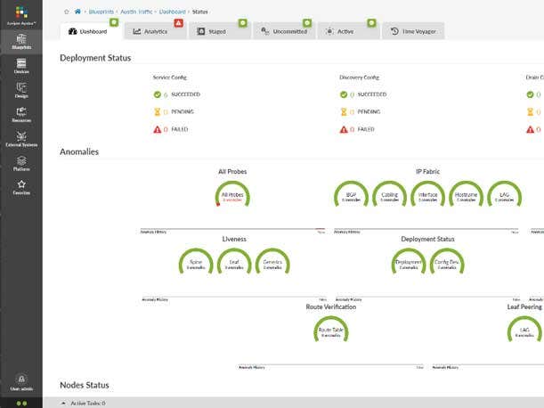Open the Time Voyager tab
The height and width of the screenshot is (408, 544).
click(x=413, y=31)
